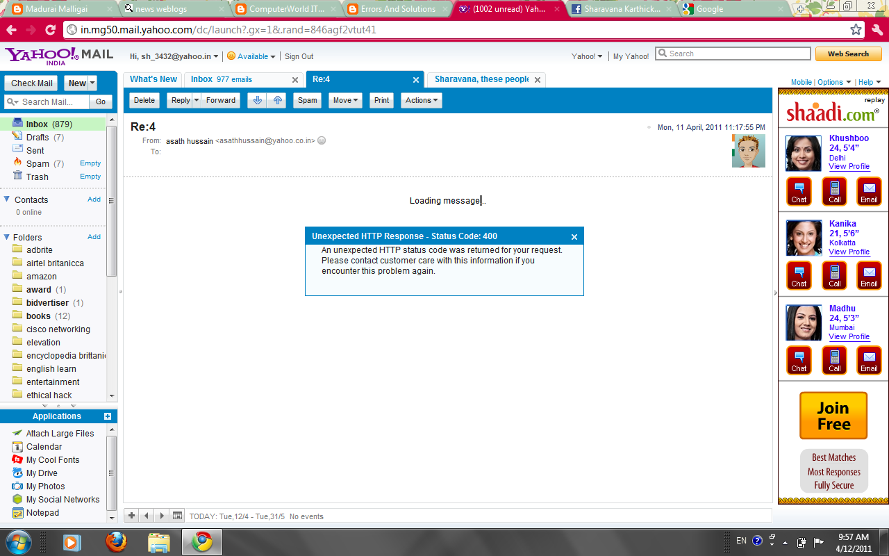This screenshot has width=889, height=556.
Task: Open Windows Explorer from the taskbar
Action: 159,541
